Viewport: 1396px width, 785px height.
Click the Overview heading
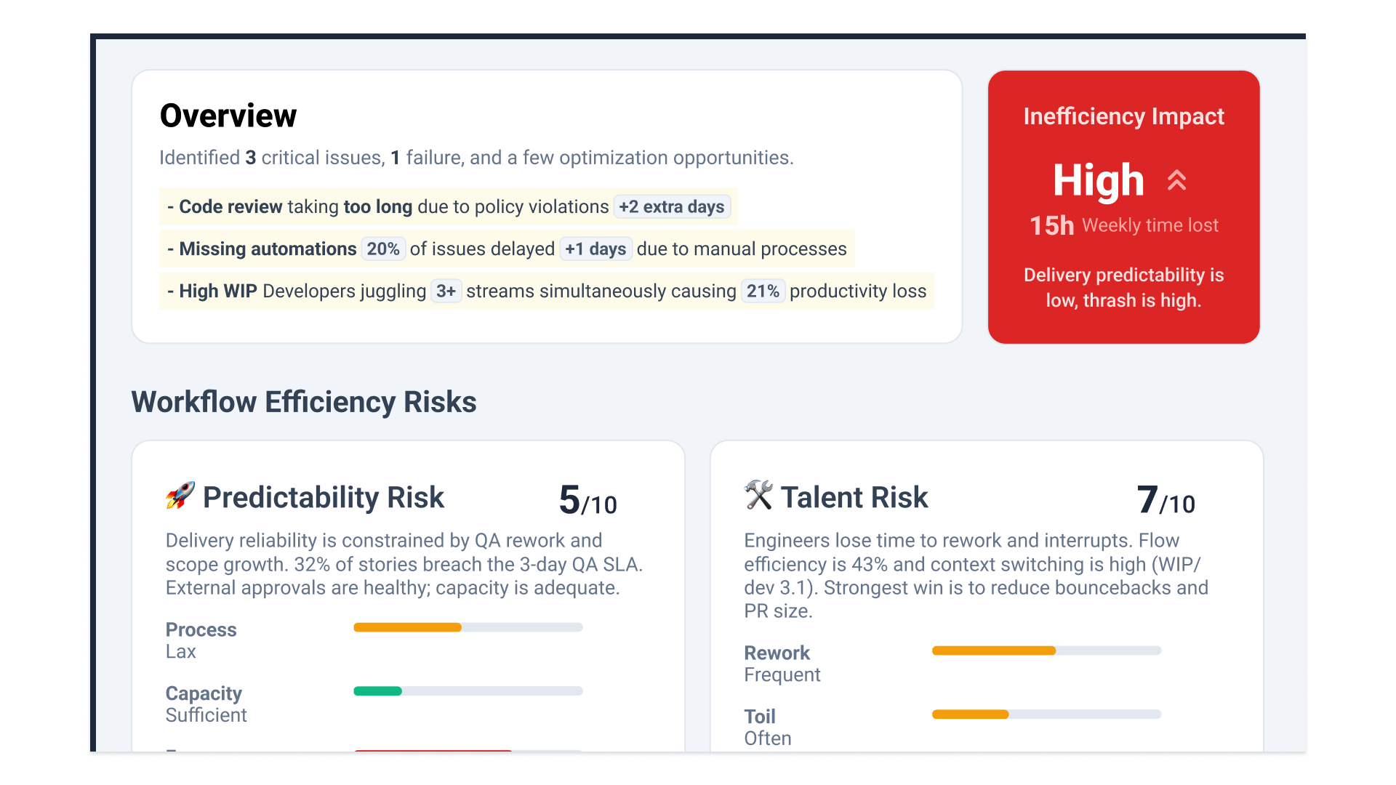[x=228, y=116]
